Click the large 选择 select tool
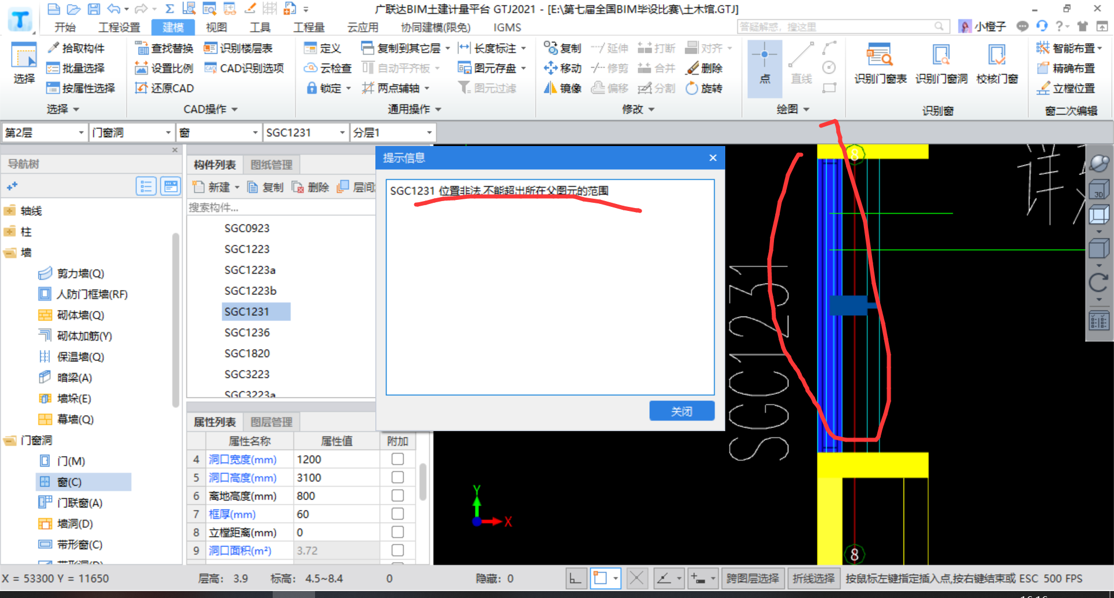Image resolution: width=1114 pixels, height=598 pixels. click(24, 64)
